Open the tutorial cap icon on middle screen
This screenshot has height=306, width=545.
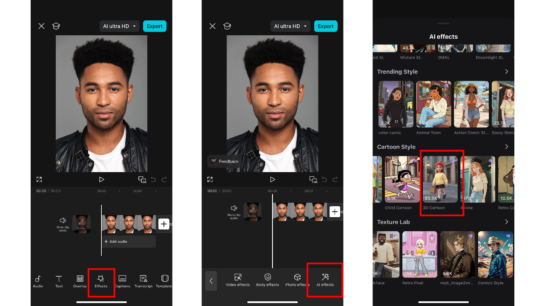(x=227, y=26)
